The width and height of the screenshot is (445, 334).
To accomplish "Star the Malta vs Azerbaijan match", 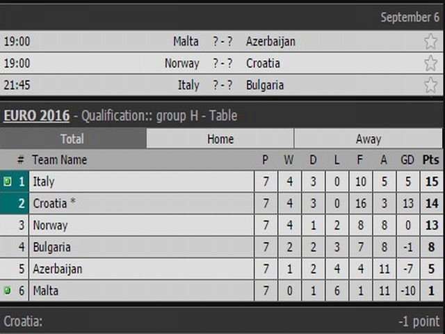I will pos(430,42).
